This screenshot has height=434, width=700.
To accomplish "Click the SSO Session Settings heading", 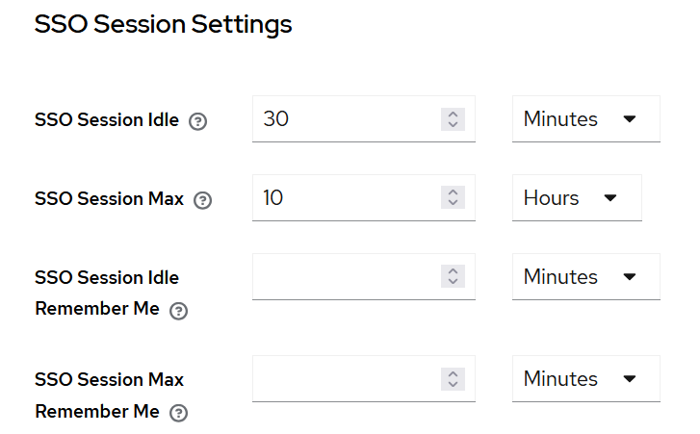I will coord(163,25).
